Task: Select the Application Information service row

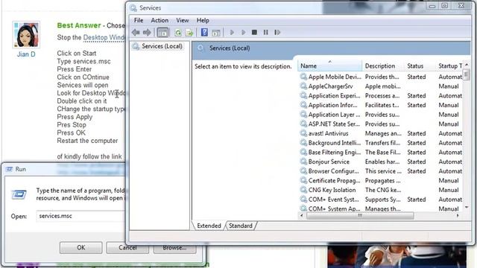Action: [381, 105]
